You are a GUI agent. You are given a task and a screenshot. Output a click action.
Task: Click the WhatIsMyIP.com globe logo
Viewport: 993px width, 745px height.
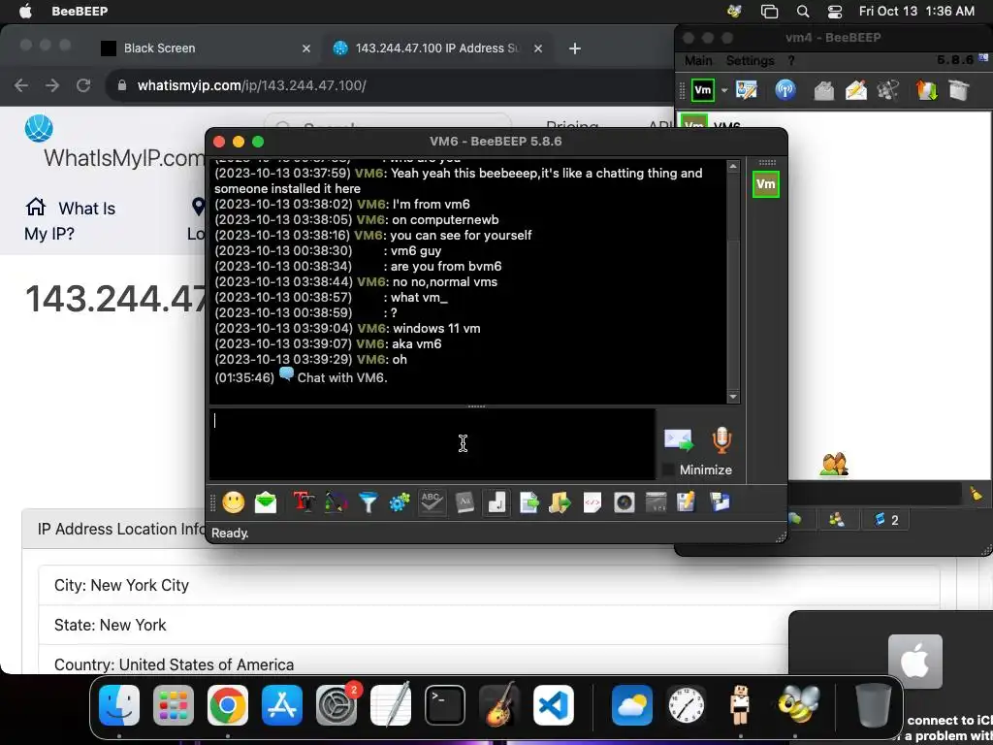[x=39, y=129]
